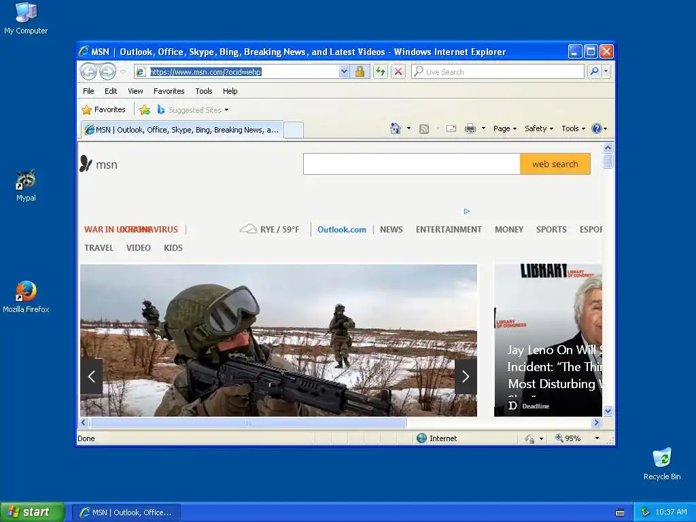This screenshot has height=522, width=696.
Task: Open the View menu
Action: pyautogui.click(x=135, y=91)
